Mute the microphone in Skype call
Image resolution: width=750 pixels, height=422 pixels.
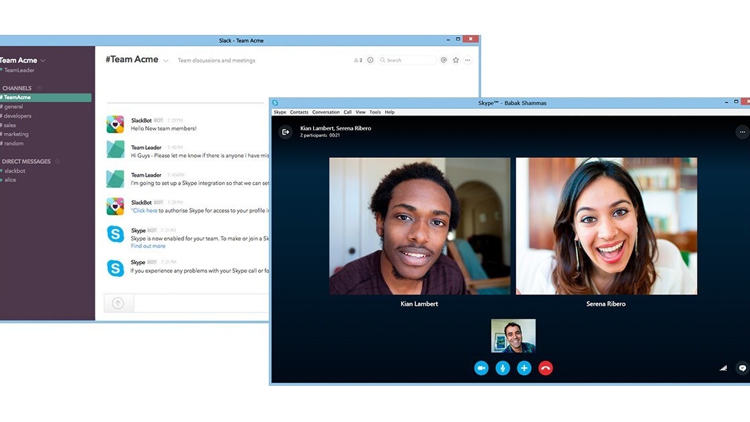503,368
